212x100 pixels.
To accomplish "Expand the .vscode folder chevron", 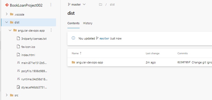I will point(7,14).
